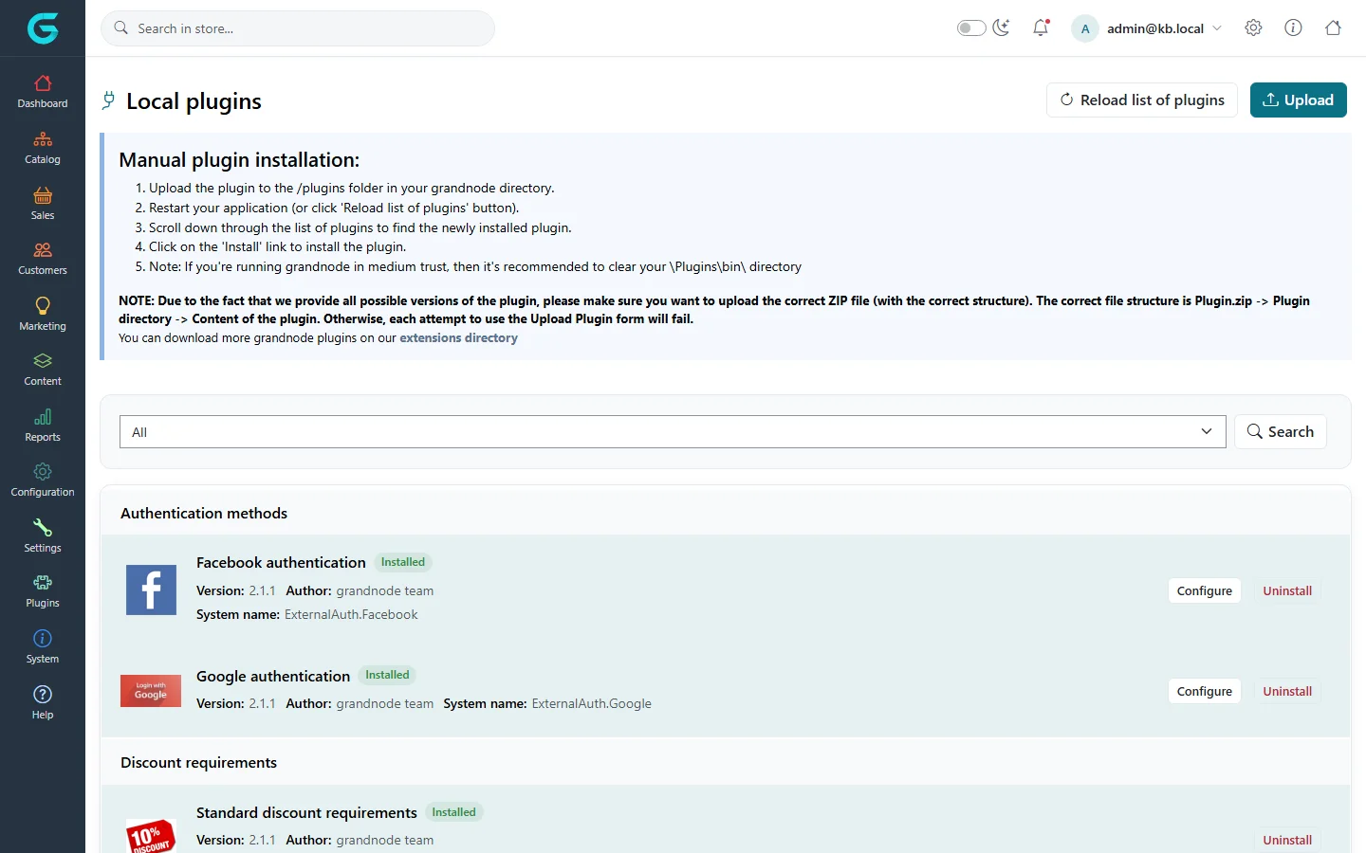The width and height of the screenshot is (1366, 853).
Task: Click the Google authentication title
Action: (273, 676)
